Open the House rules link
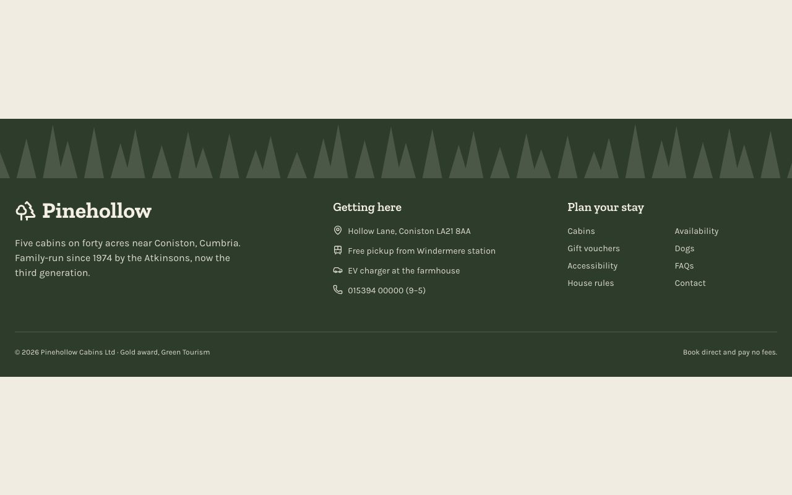 coord(590,283)
